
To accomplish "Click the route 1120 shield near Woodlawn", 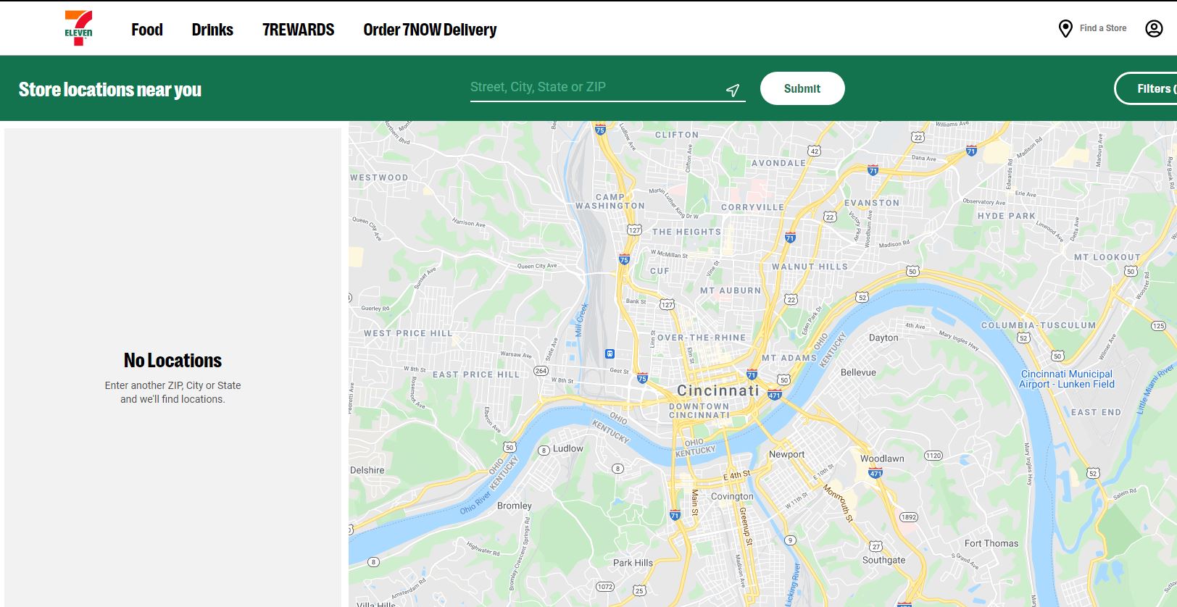I will 933,456.
